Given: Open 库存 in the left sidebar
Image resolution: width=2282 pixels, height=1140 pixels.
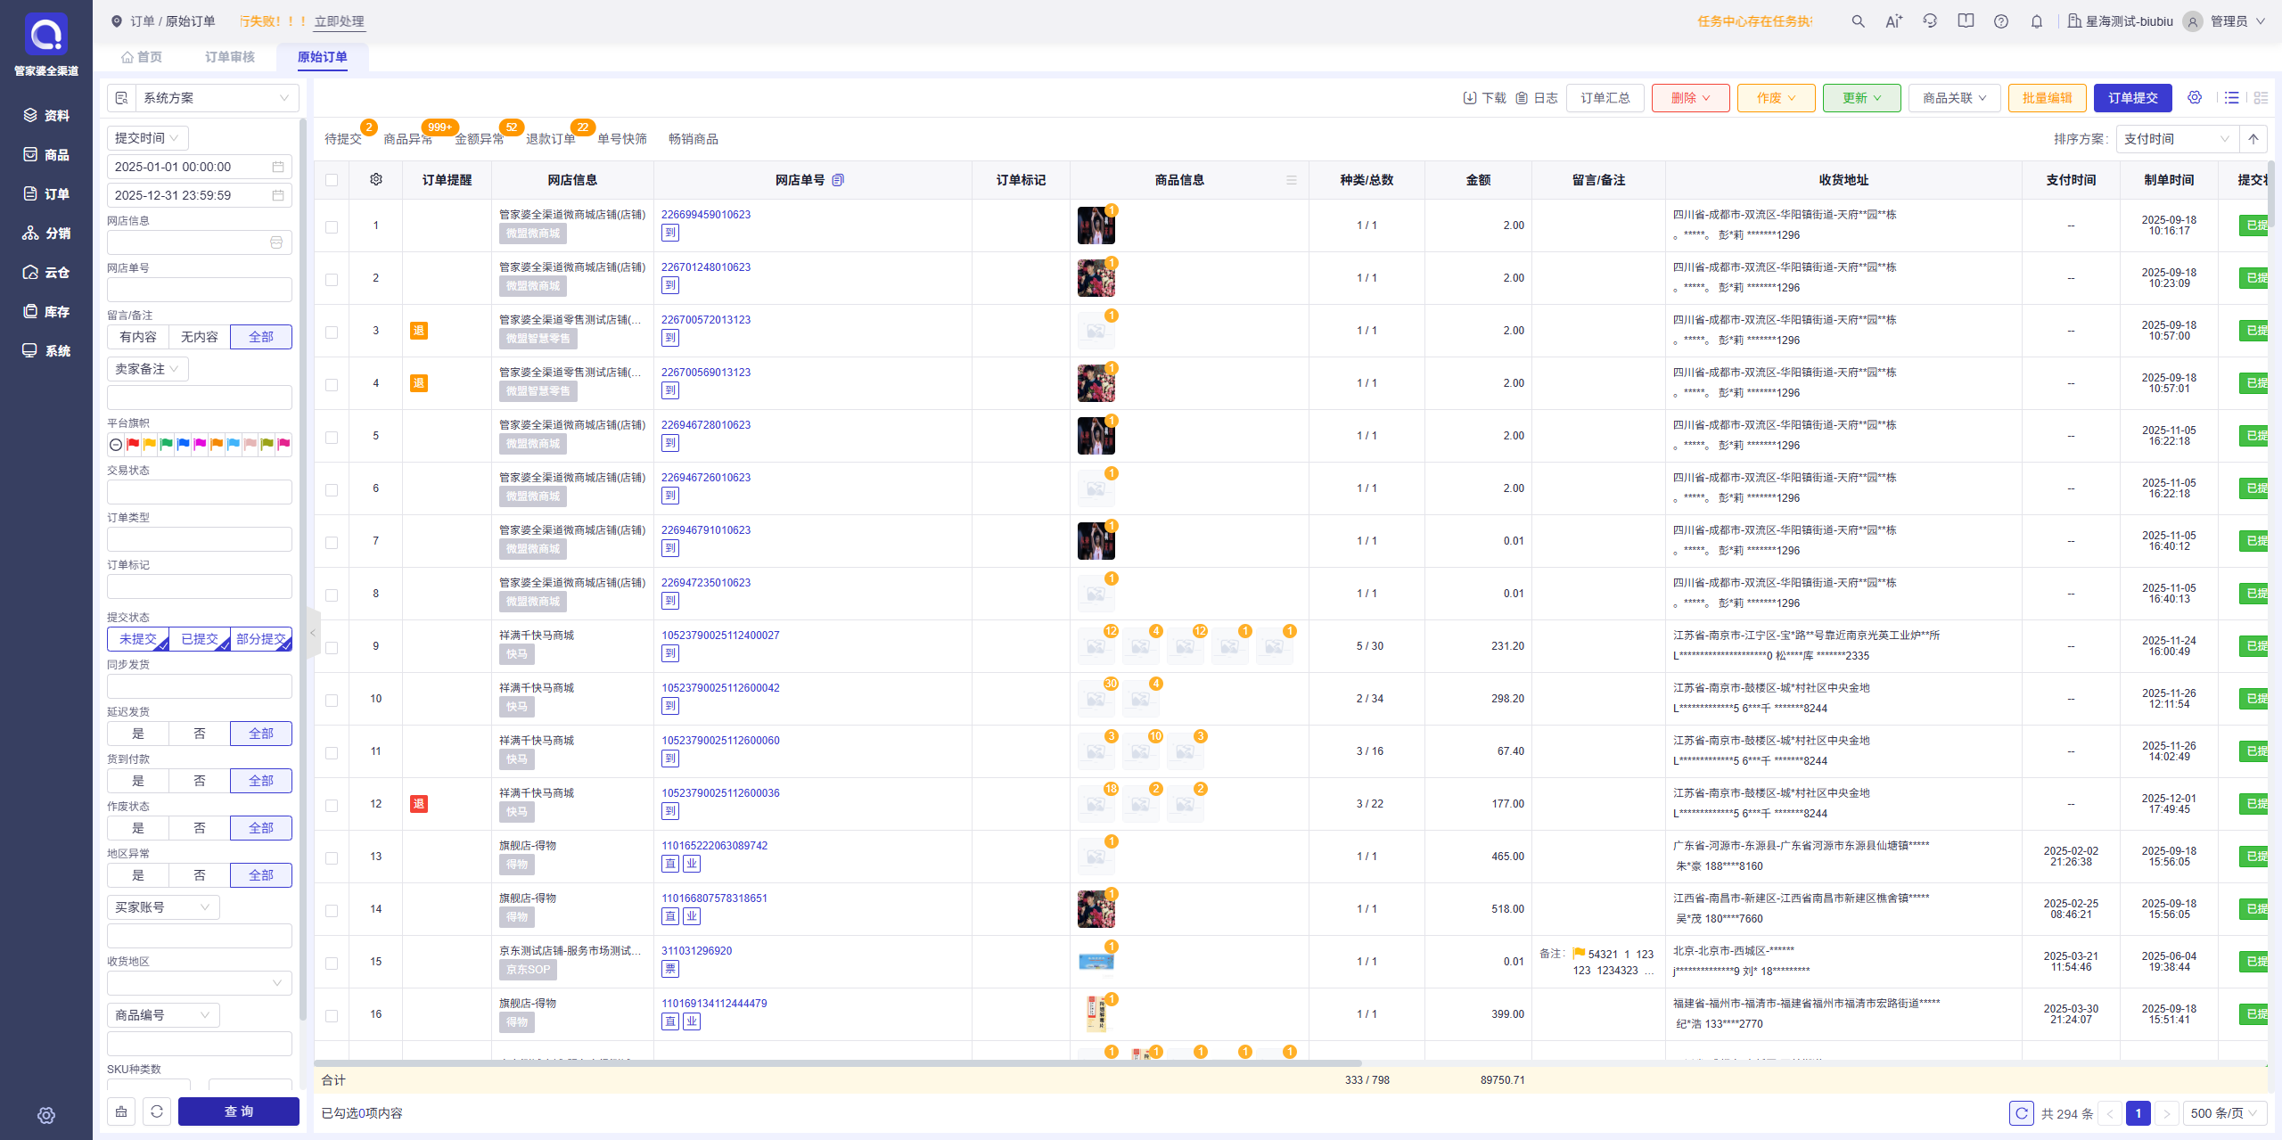Looking at the screenshot, I should tap(46, 312).
